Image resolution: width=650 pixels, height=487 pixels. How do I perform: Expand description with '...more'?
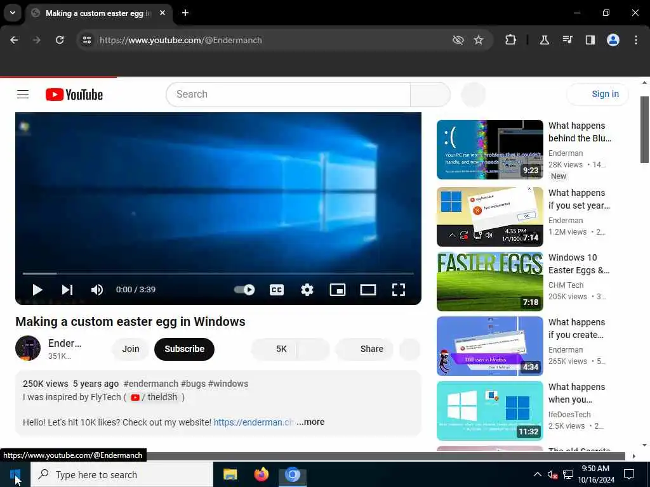click(x=310, y=422)
